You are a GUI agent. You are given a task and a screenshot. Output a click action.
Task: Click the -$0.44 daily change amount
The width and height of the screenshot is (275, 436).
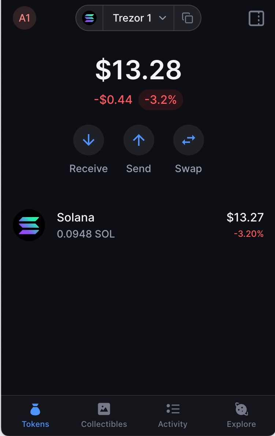[x=113, y=99]
